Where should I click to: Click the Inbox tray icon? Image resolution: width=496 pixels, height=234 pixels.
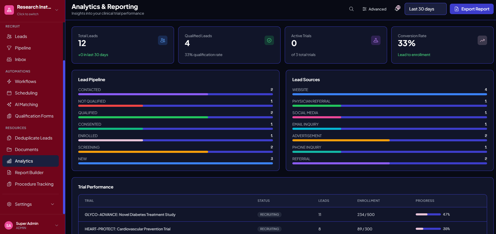click(9, 59)
